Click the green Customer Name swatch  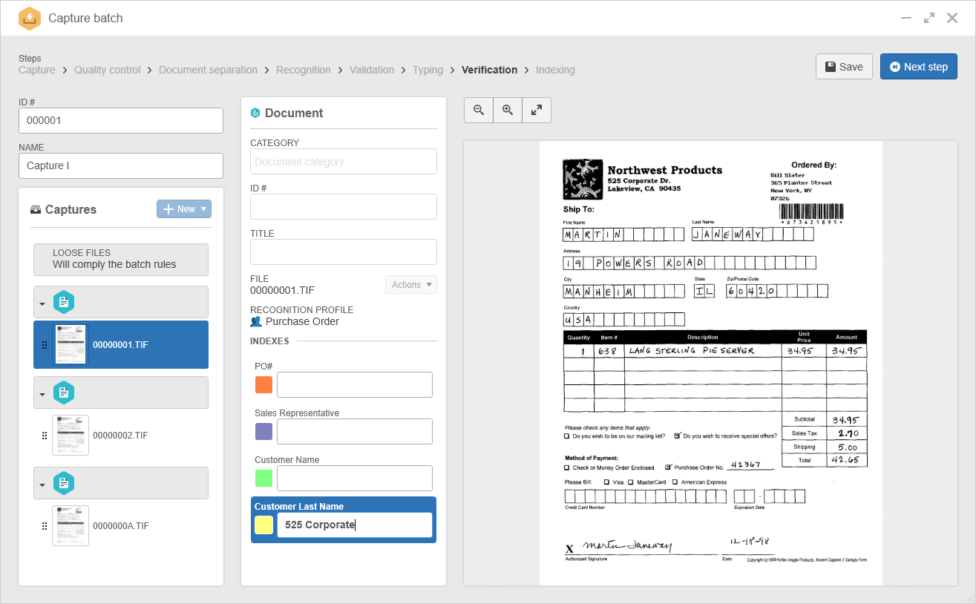[263, 478]
